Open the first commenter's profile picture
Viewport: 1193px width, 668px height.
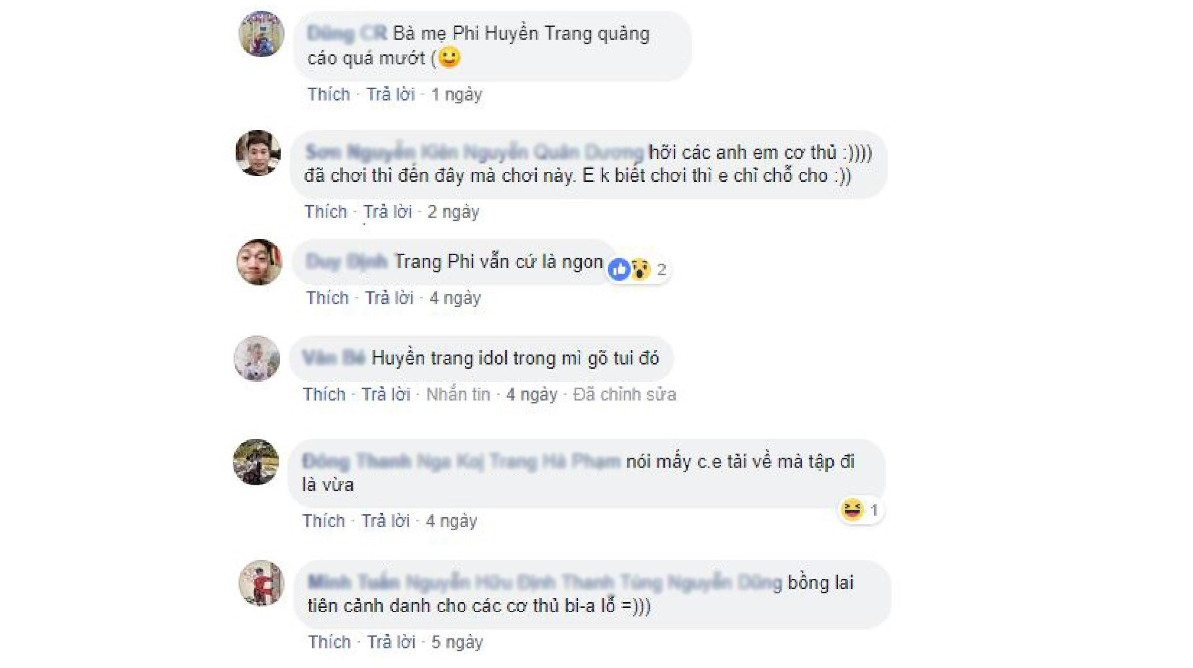pos(262,34)
